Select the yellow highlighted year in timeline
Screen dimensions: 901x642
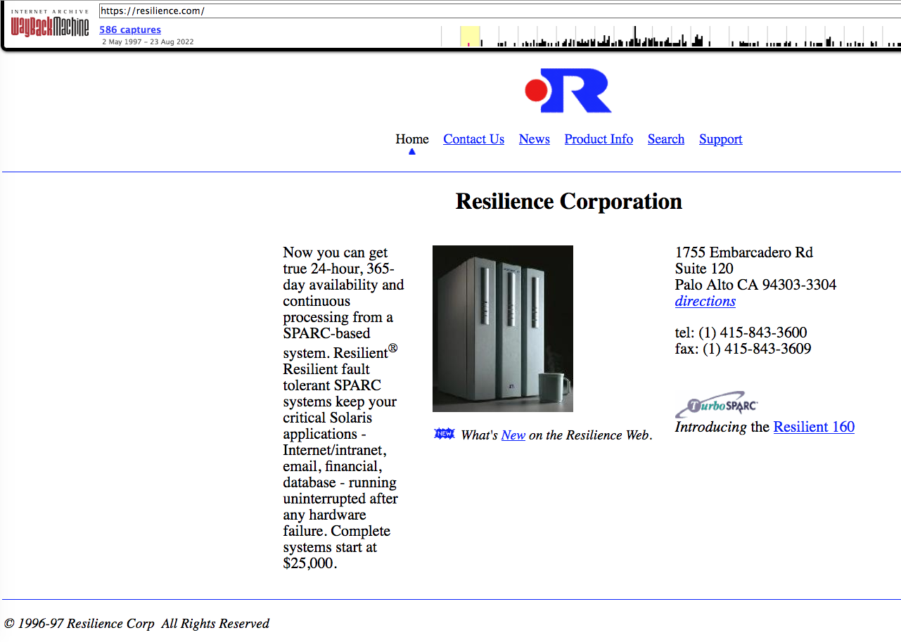click(x=470, y=37)
